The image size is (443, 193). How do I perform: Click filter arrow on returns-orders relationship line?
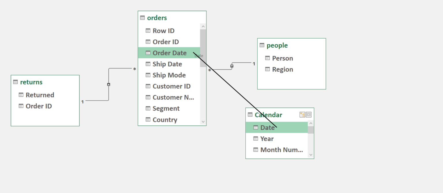coord(108,84)
